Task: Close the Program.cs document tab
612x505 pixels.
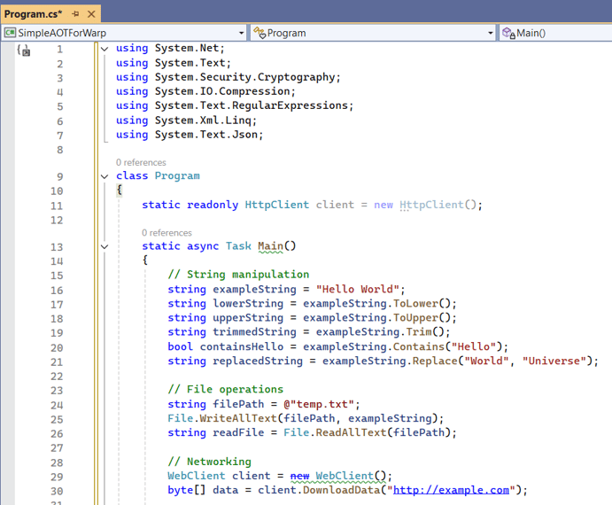Action: click(x=91, y=14)
